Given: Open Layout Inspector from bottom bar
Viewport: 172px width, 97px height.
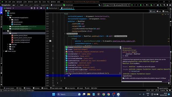Looking at the screenshot, I should tap(163, 88).
